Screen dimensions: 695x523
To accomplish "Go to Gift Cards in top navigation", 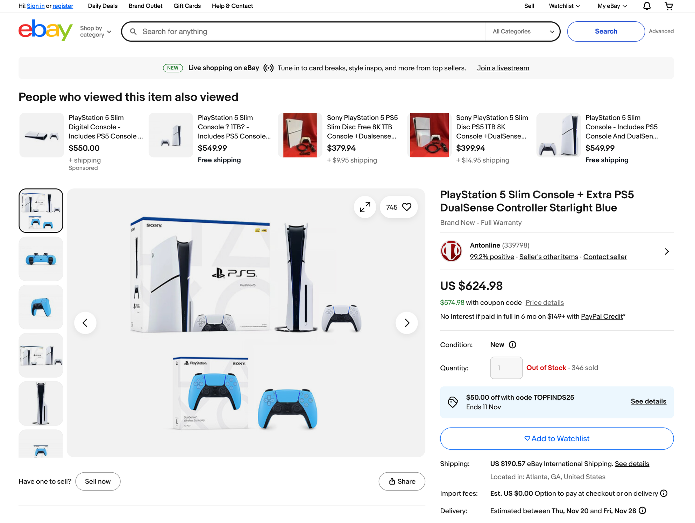I will [187, 6].
